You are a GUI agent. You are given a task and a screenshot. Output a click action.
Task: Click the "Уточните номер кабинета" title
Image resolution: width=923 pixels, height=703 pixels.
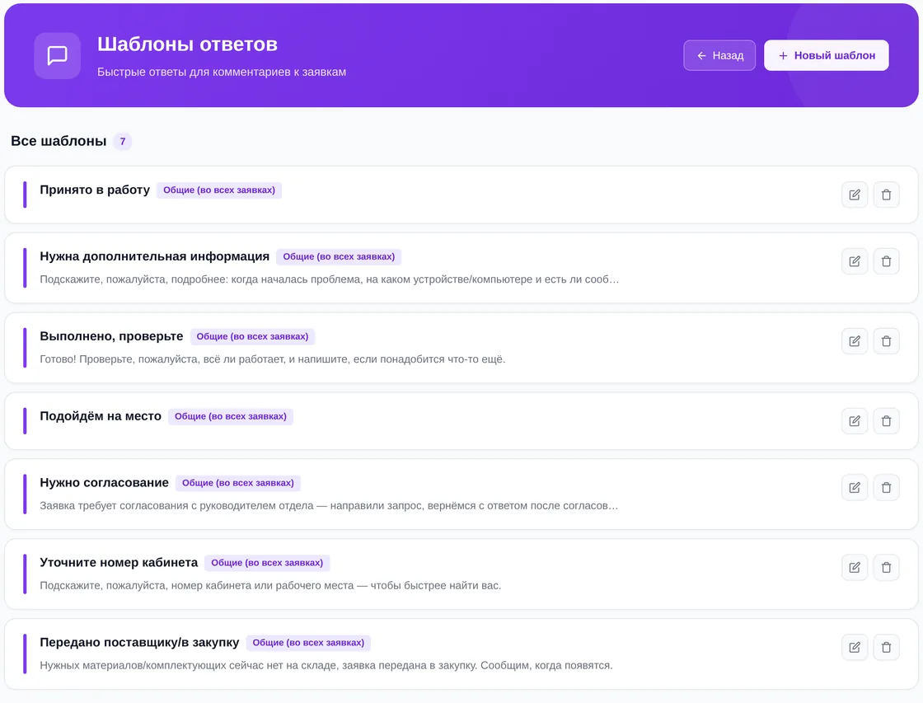(119, 563)
